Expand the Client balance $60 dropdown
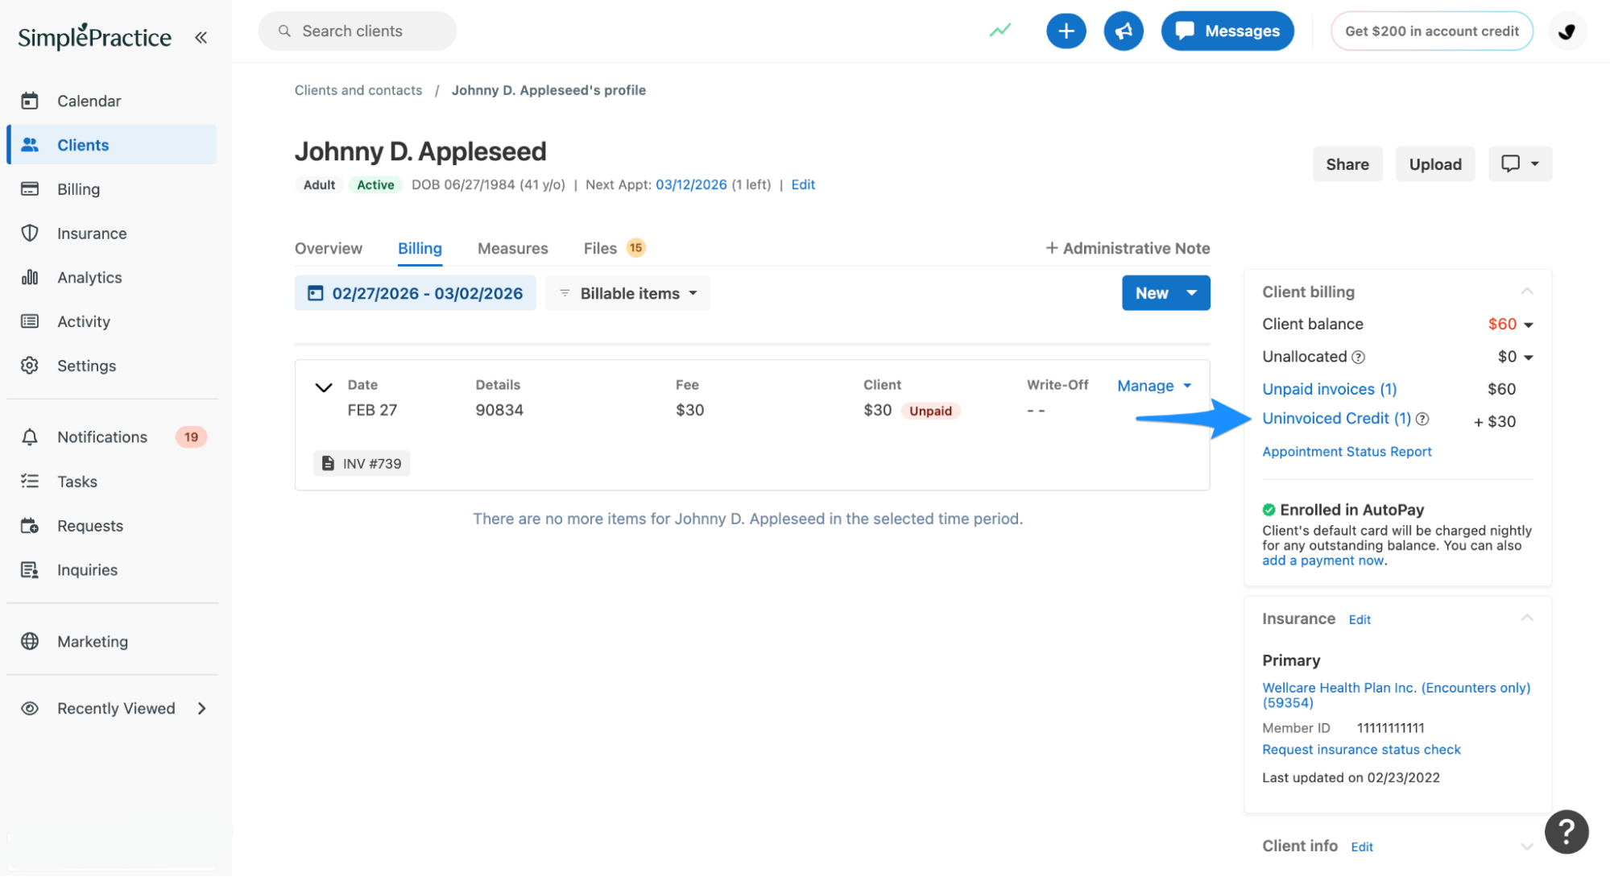This screenshot has height=877, width=1610. pos(1510,324)
